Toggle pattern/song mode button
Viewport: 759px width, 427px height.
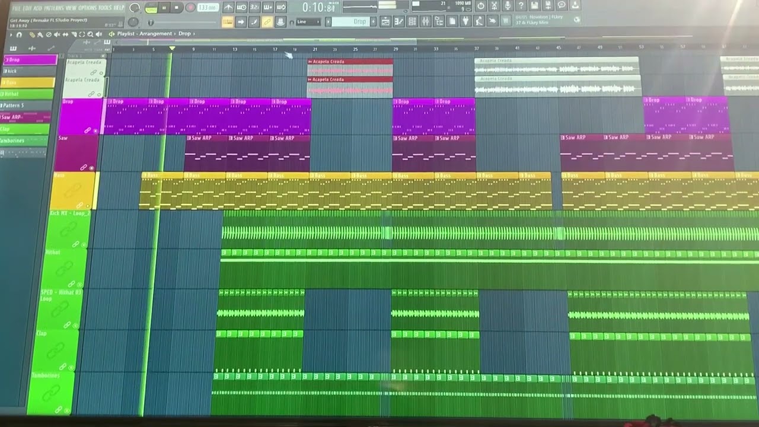coord(151,9)
